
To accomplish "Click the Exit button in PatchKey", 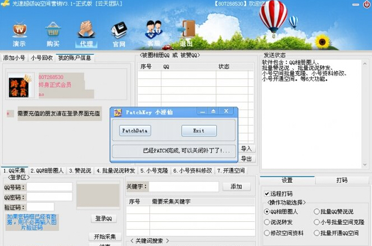I will tap(199, 131).
